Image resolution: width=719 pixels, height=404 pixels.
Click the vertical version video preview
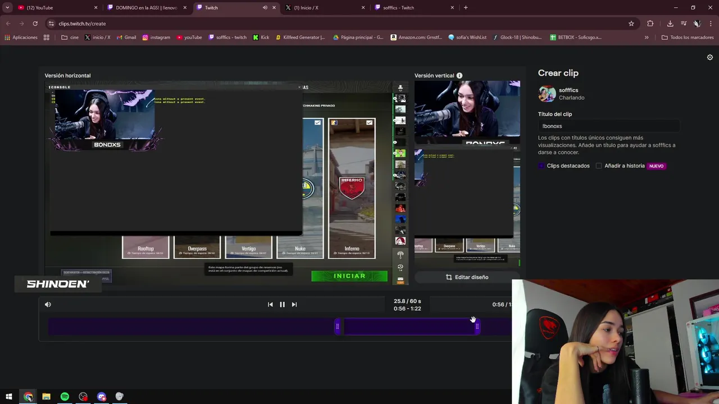point(467,174)
